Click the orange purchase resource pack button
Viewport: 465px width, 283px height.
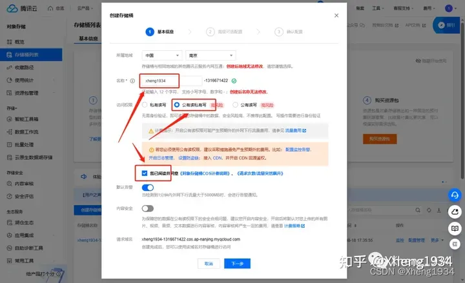coord(380,139)
